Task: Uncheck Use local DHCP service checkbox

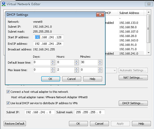Action: 8,103
